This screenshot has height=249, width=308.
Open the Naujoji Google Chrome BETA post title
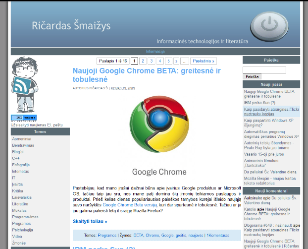tap(147, 75)
